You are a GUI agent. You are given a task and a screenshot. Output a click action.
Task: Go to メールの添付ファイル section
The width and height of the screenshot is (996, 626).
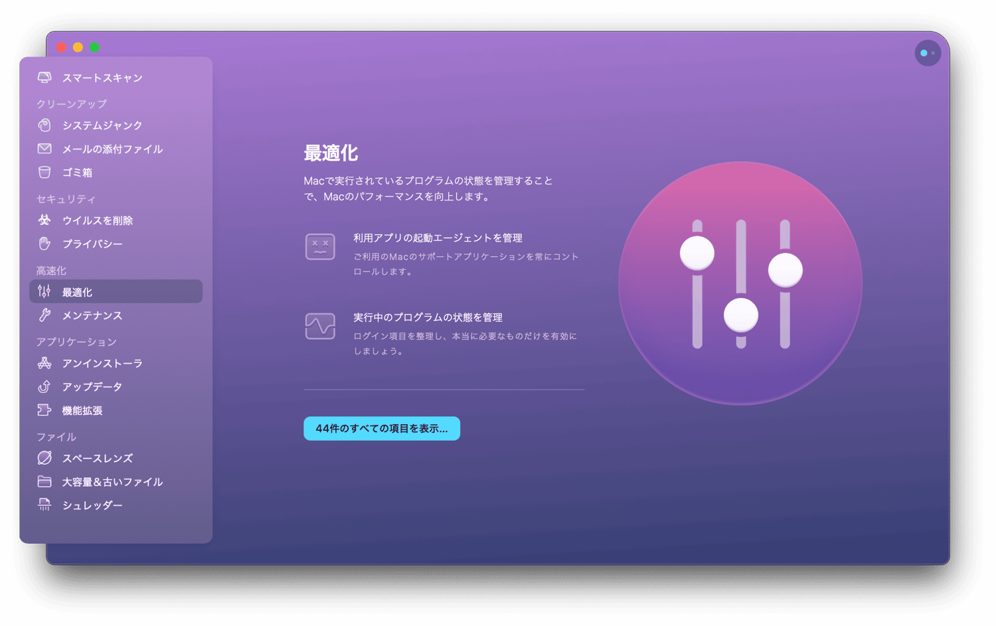[x=112, y=149]
